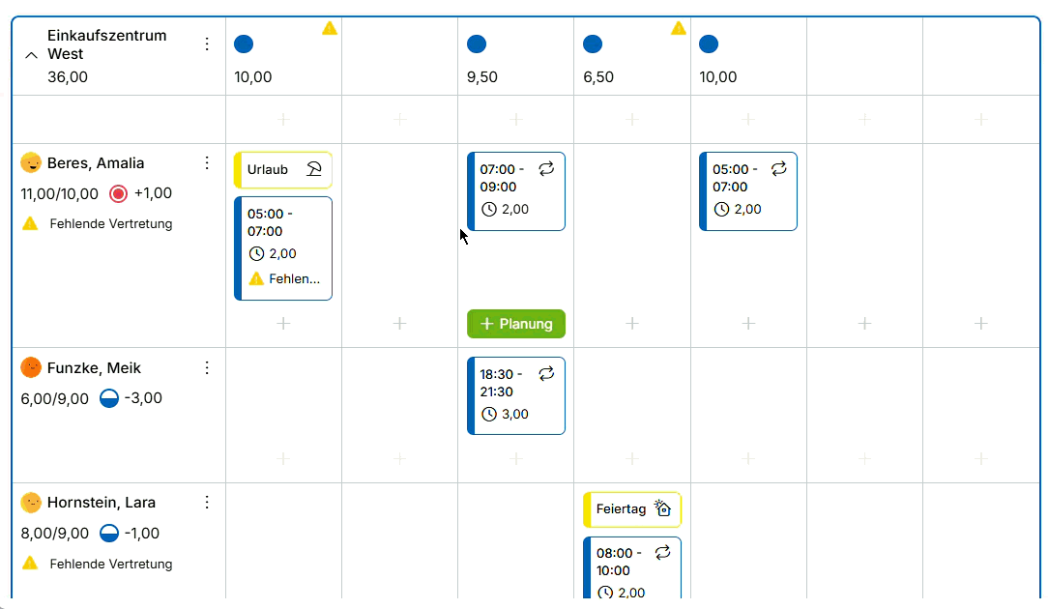The image size is (1048, 609).
Task: Collapse the Einkaufszentrum West group
Action: pos(31,55)
